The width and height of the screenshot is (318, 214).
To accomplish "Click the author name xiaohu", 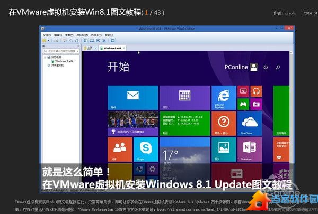I will [x=290, y=13].
